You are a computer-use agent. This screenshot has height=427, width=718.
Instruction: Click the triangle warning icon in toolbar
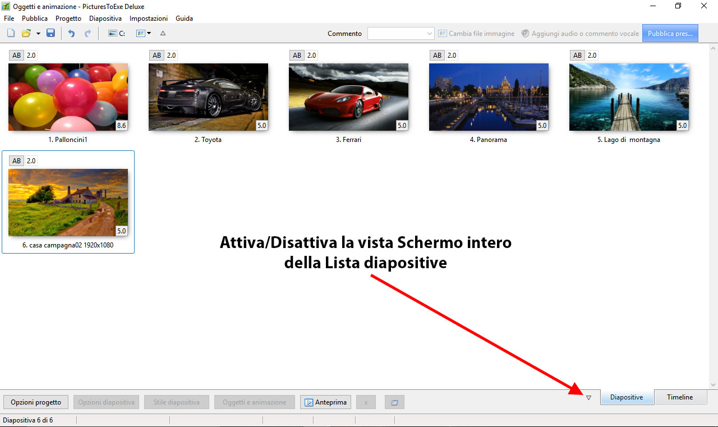[x=163, y=33]
